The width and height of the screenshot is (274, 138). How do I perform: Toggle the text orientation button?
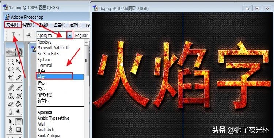coord(28,35)
